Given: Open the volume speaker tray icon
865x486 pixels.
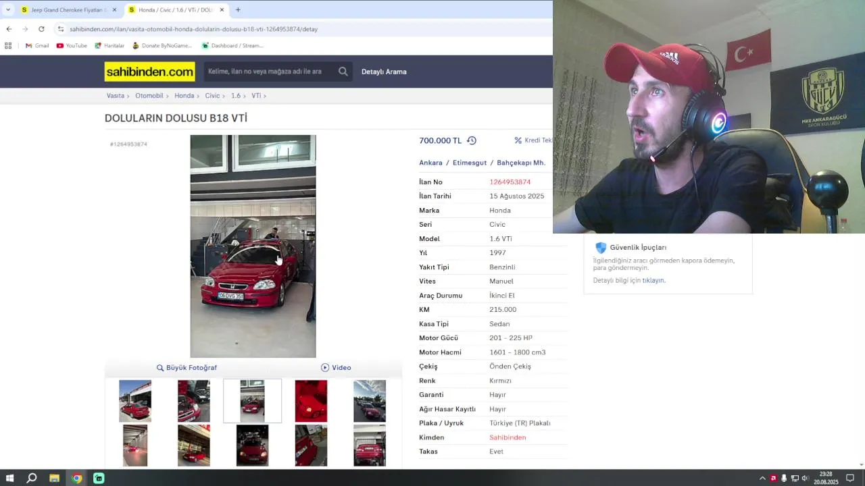Looking at the screenshot, I should [805, 478].
